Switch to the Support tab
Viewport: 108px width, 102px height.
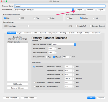43,33
